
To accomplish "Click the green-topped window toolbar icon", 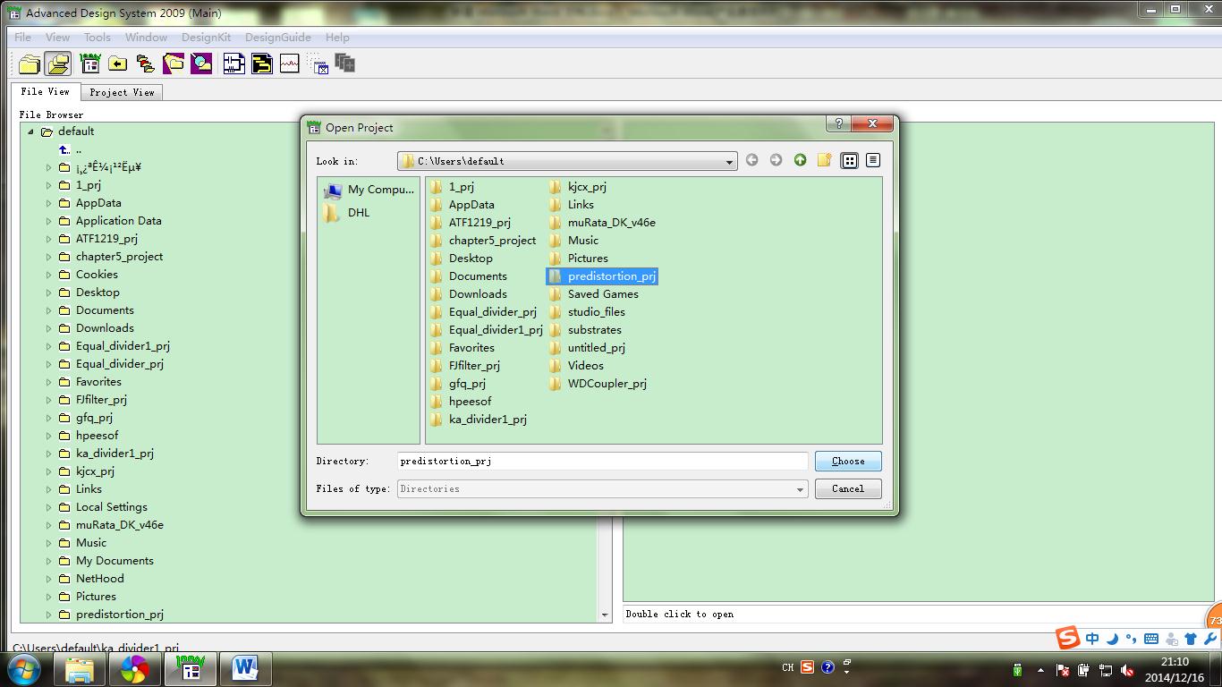I will click(89, 64).
